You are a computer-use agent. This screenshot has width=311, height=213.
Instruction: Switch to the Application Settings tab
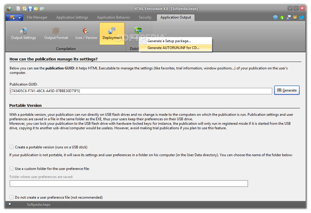72,17
